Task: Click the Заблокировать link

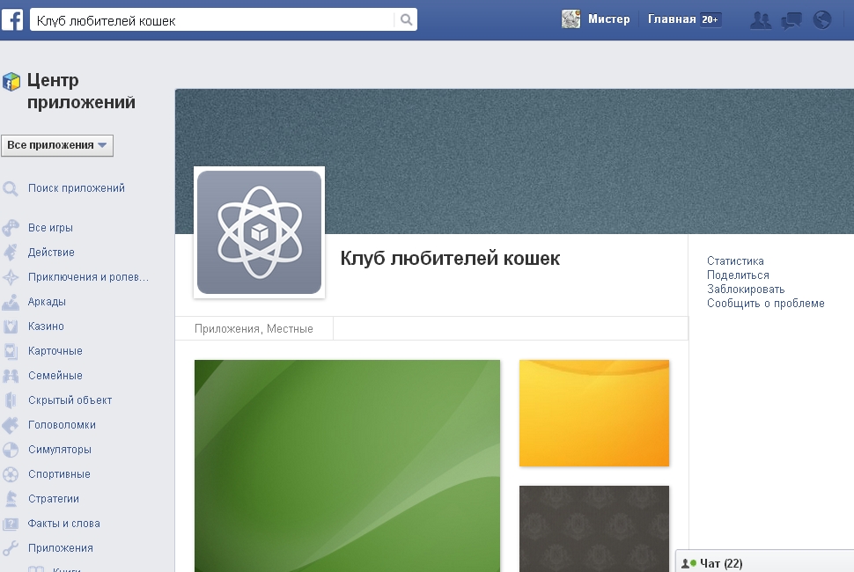Action: pos(746,289)
